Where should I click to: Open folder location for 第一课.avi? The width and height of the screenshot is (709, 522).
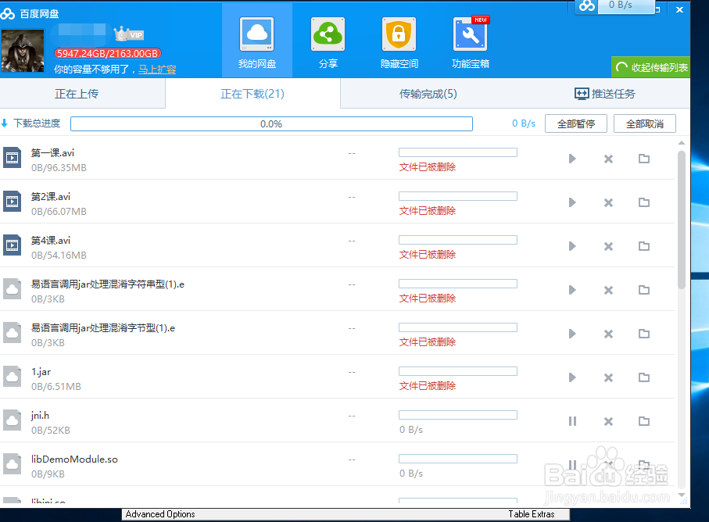pyautogui.click(x=643, y=158)
